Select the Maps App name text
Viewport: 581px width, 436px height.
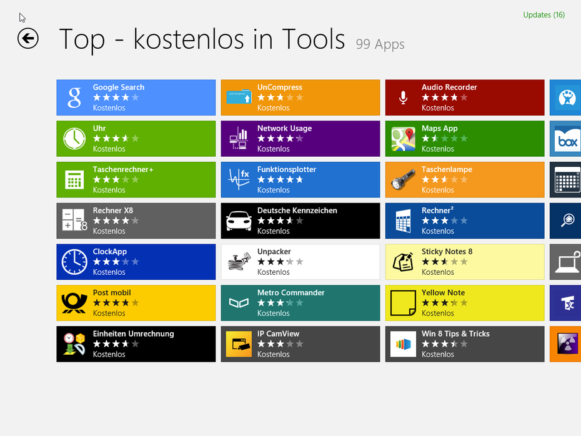[439, 128]
